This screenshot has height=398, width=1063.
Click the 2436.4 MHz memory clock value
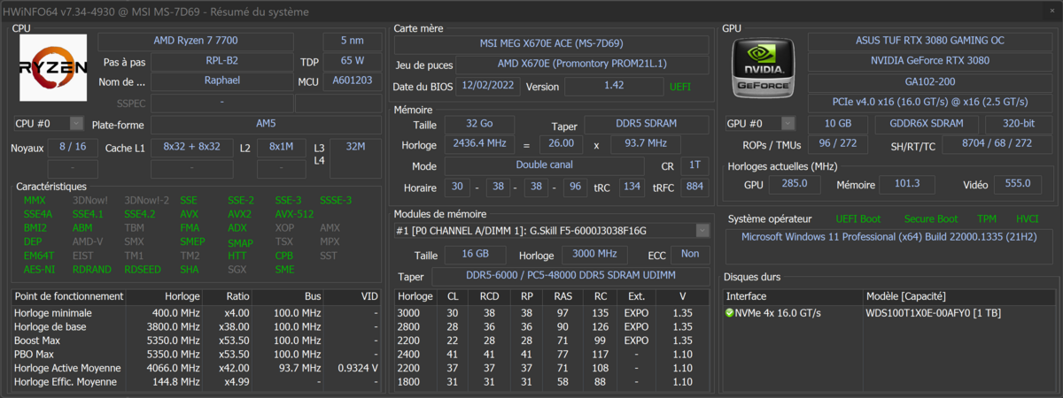coord(478,143)
